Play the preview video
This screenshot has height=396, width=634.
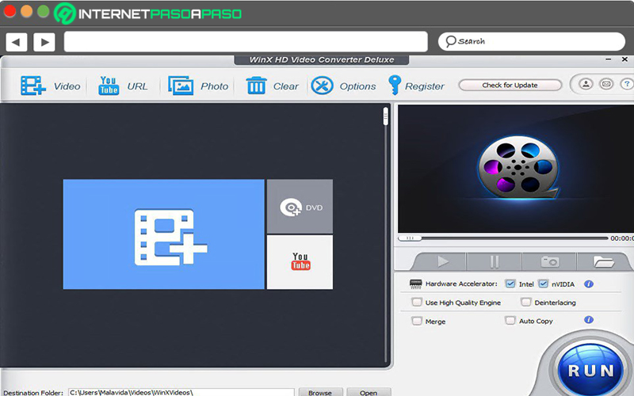pyautogui.click(x=443, y=262)
